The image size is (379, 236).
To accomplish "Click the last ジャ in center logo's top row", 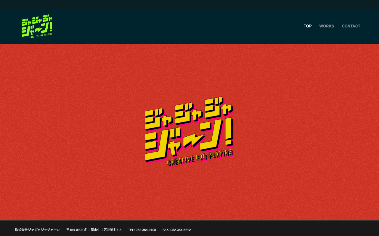I will tap(219, 107).
